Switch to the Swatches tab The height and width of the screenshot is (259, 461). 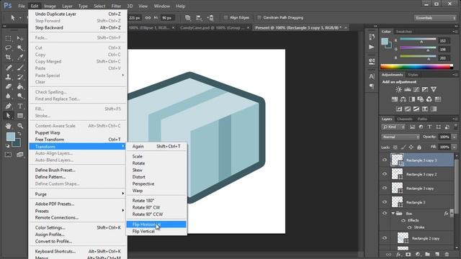tap(404, 32)
